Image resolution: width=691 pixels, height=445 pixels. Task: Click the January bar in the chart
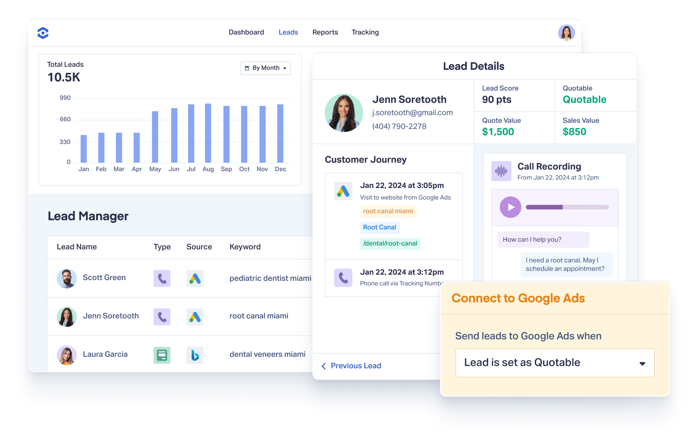(x=84, y=148)
